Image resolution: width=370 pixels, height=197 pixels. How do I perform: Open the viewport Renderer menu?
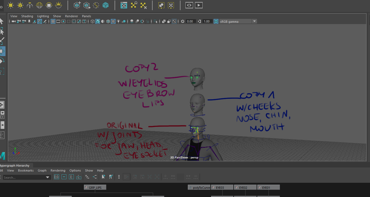coord(71,16)
